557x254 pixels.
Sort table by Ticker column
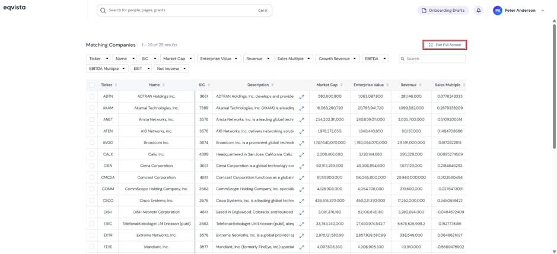tap(116, 85)
